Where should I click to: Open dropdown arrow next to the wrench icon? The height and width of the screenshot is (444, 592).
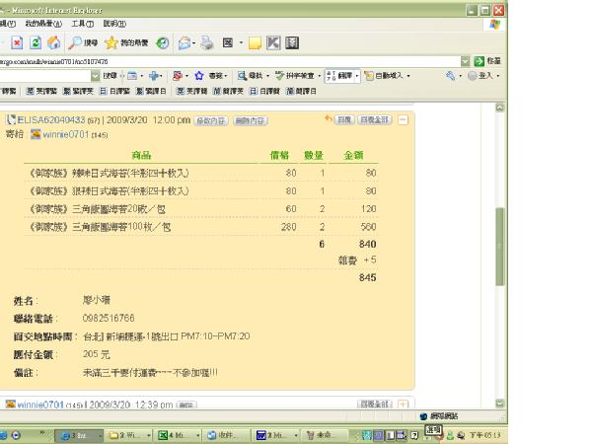click(x=460, y=76)
